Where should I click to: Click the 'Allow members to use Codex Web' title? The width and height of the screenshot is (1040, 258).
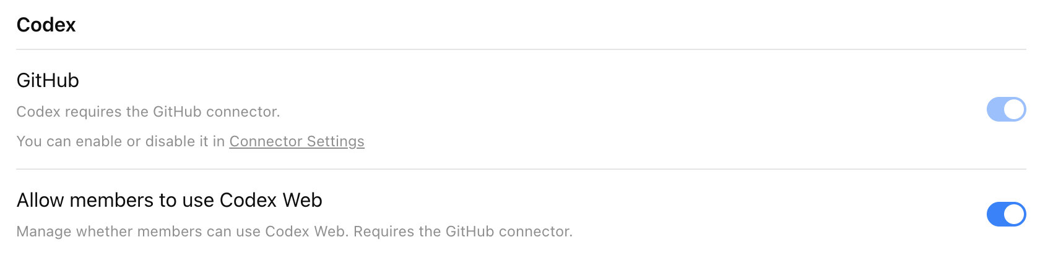(169, 200)
